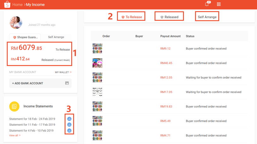Click the yellow Income Statements icon

pyautogui.click(x=14, y=106)
